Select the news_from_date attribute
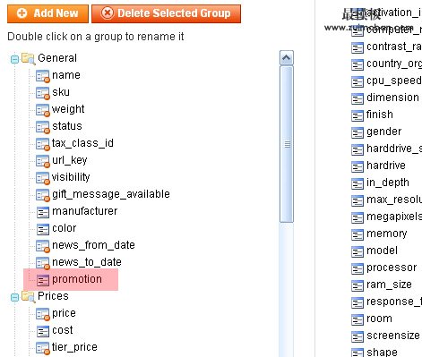 coord(93,245)
